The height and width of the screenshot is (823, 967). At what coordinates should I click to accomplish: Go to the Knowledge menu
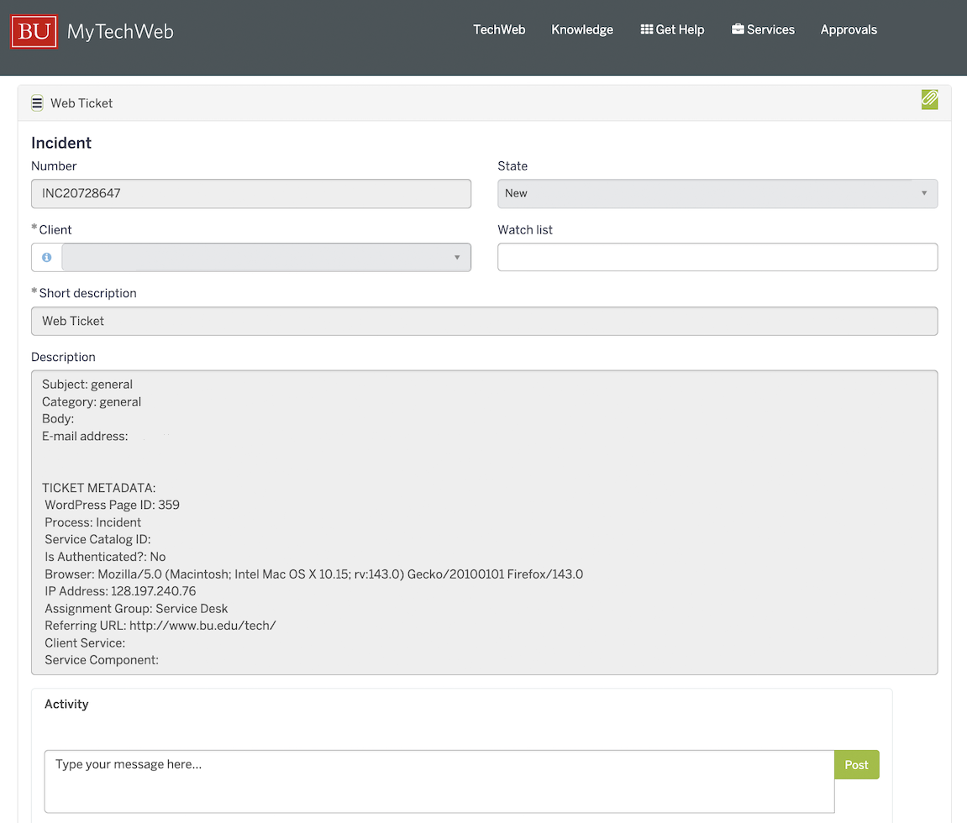(x=582, y=29)
